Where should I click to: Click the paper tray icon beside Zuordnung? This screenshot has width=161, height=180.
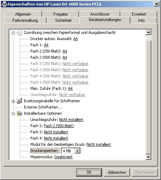click(x=20, y=33)
